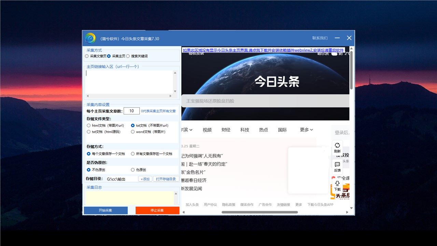Click the 每个主页采集文章数 number field
The image size is (437, 246).
click(131, 111)
